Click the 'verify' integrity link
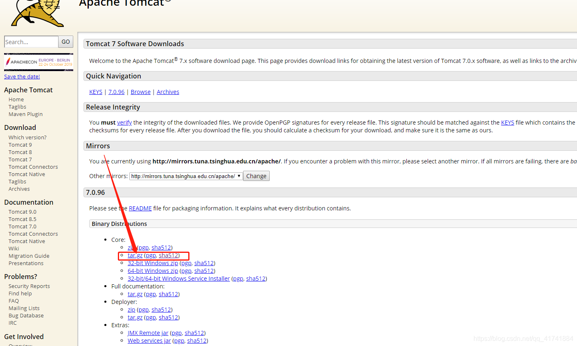Screen dimensions: 577x346 coord(124,123)
